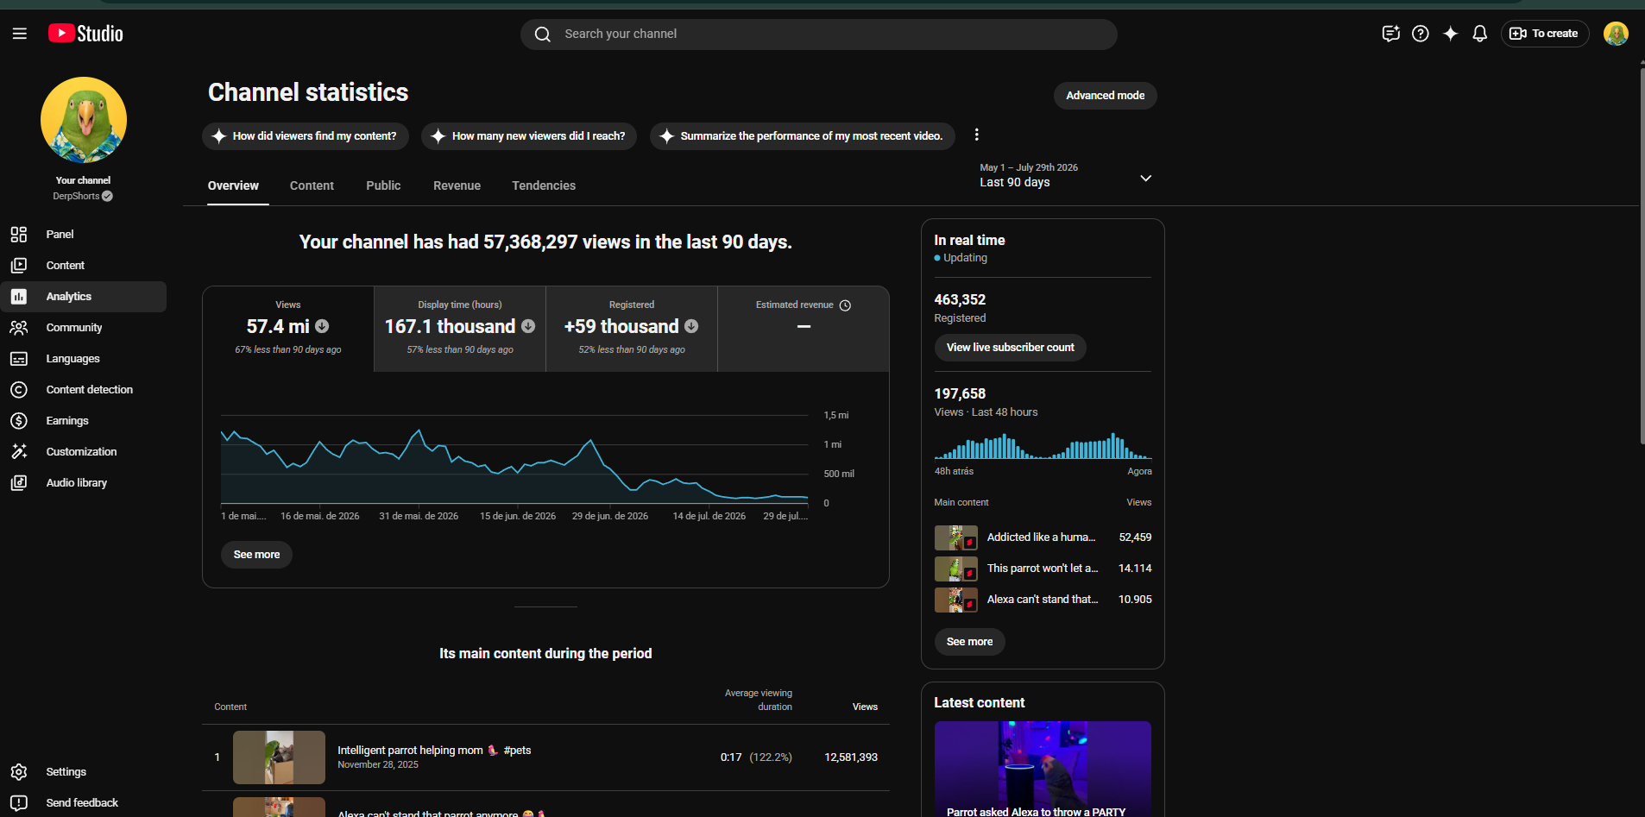Click the Average viewing duration header
This screenshot has width=1645, height=817.
[x=759, y=700]
